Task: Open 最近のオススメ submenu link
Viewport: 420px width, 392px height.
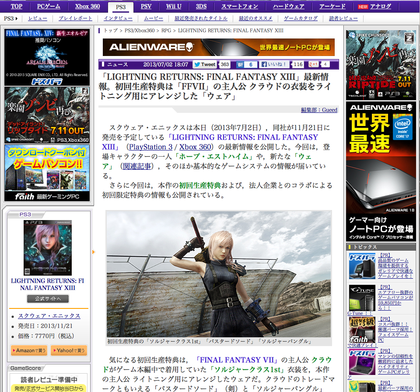Action: pos(255,18)
